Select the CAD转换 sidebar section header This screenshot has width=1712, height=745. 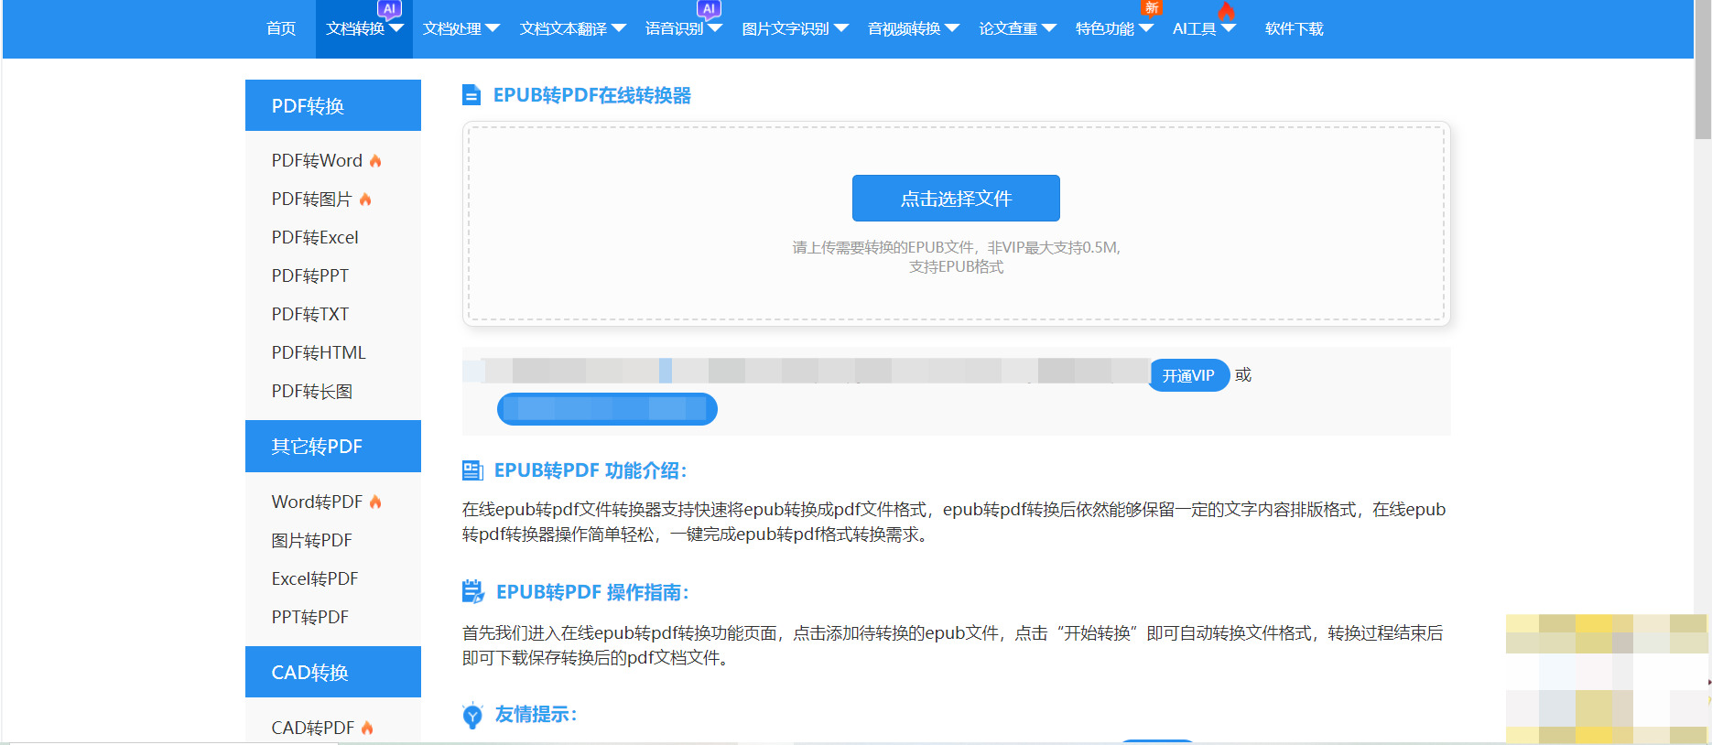pos(333,672)
